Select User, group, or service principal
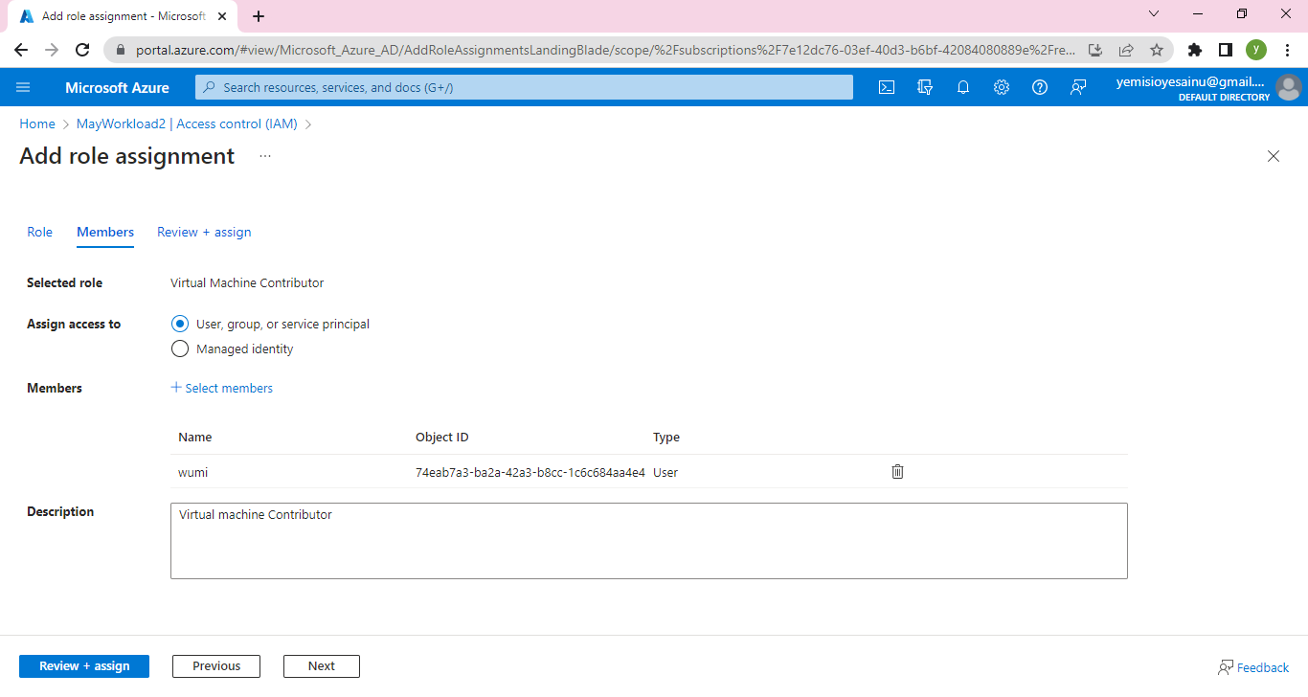The width and height of the screenshot is (1308, 697). [x=180, y=325]
